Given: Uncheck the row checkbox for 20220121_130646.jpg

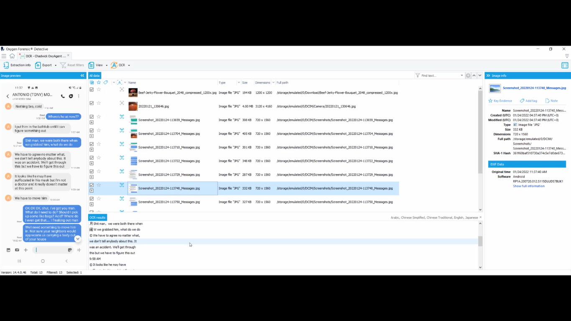Looking at the screenshot, I should point(92,103).
